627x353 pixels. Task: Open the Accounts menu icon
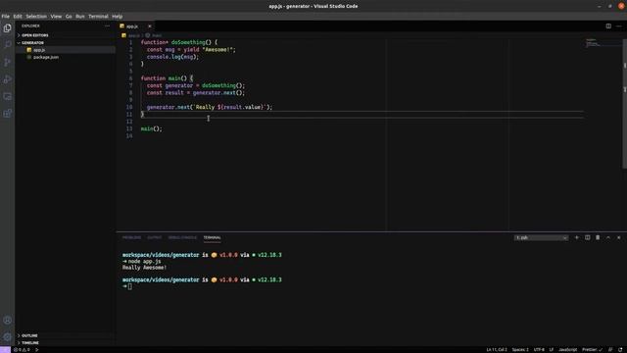pyautogui.click(x=7, y=321)
